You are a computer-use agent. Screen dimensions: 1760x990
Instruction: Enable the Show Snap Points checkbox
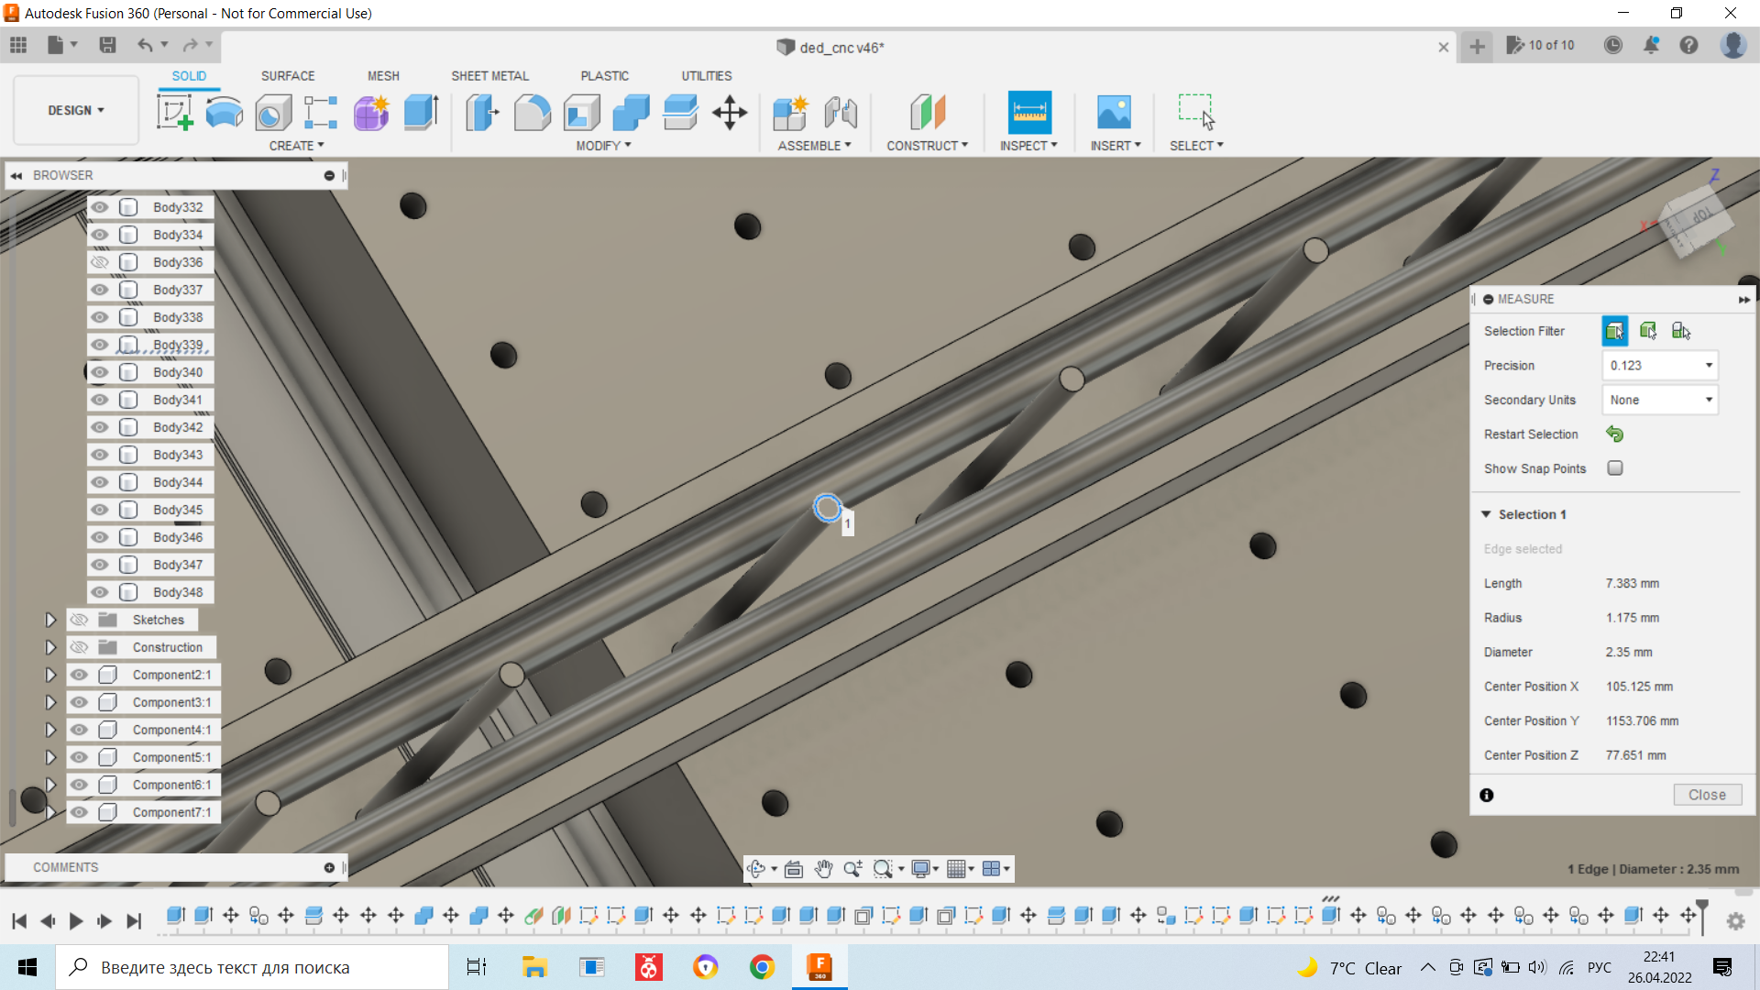click(1615, 468)
